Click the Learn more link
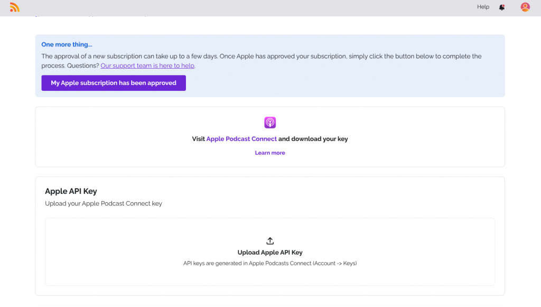This screenshot has width=541, height=307. (x=270, y=153)
